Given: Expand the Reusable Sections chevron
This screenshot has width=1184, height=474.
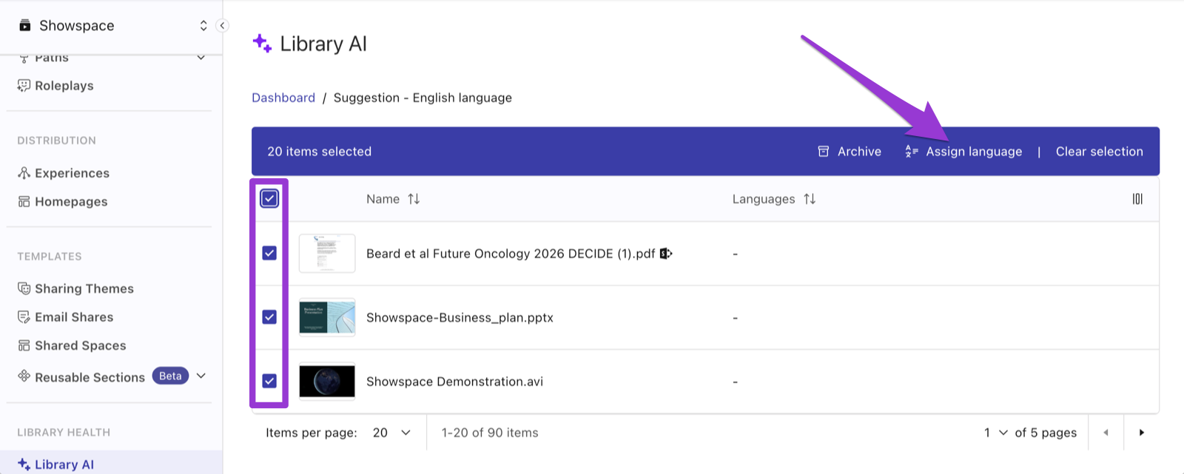Looking at the screenshot, I should coord(201,376).
